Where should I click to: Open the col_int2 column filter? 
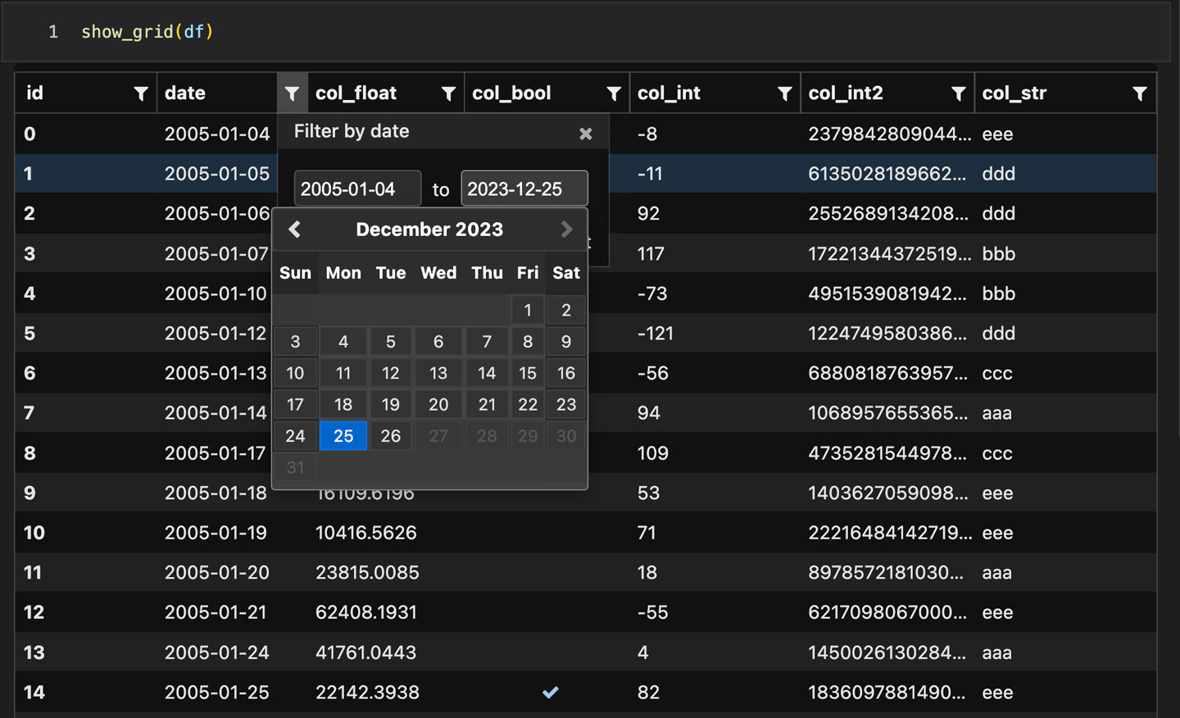click(x=958, y=94)
